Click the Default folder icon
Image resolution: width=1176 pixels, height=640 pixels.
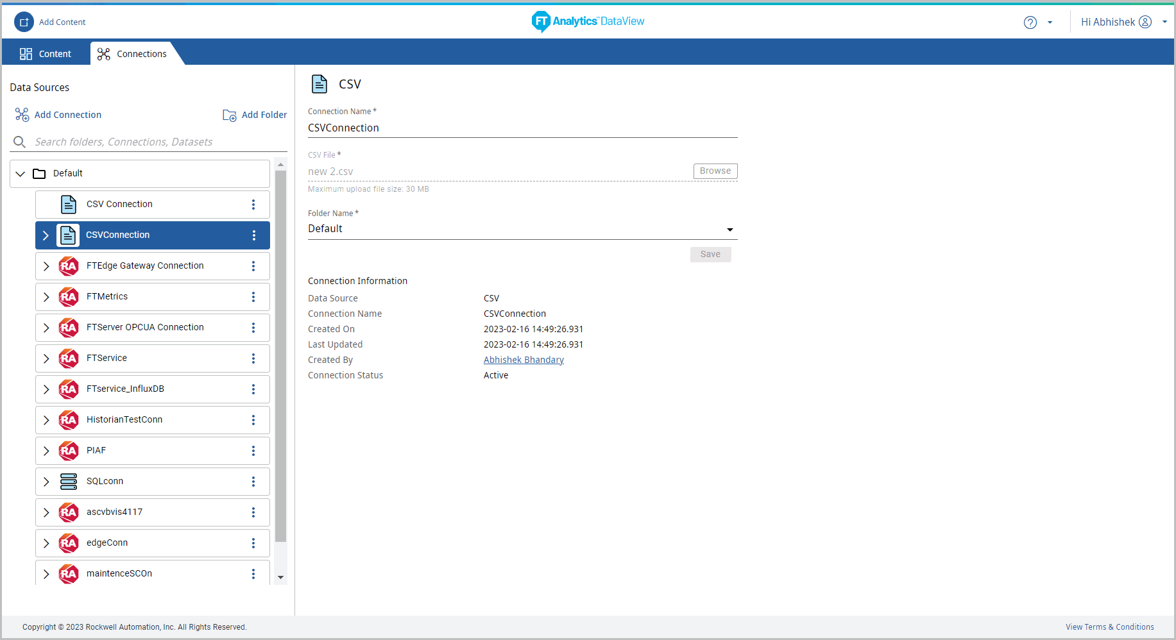[x=39, y=174]
